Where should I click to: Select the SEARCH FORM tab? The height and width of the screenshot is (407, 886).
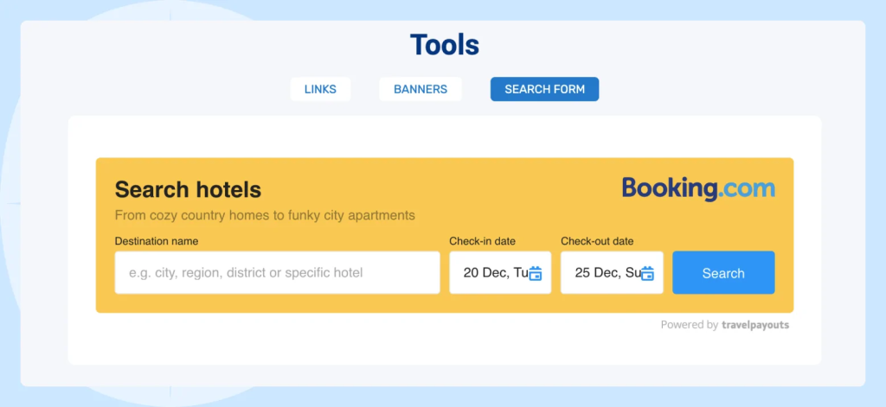click(x=544, y=89)
